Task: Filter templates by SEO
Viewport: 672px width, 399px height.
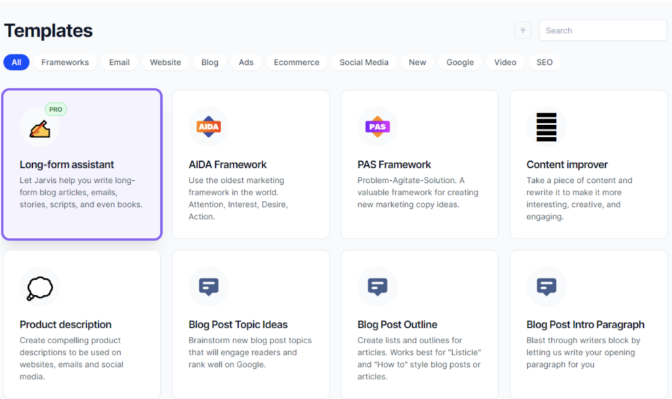Action: 544,62
